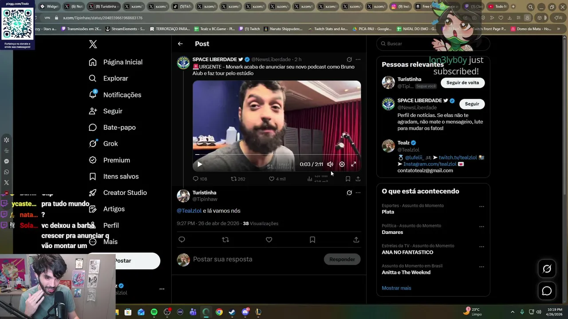Open new browser tab with plus
Viewport: 568px width, 319px height.
[x=513, y=7]
